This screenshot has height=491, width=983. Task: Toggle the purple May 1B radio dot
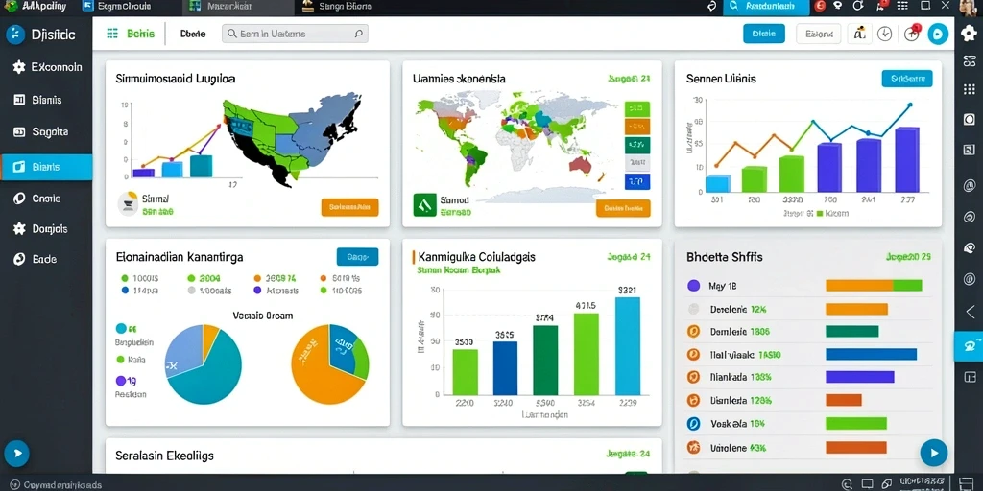[693, 286]
